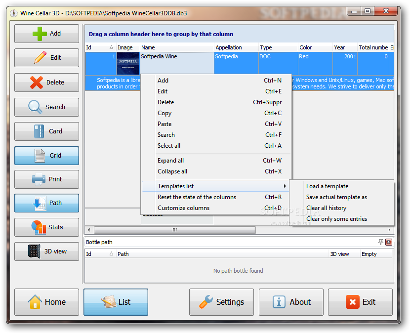Click the group-by column header drop area

click(239, 34)
